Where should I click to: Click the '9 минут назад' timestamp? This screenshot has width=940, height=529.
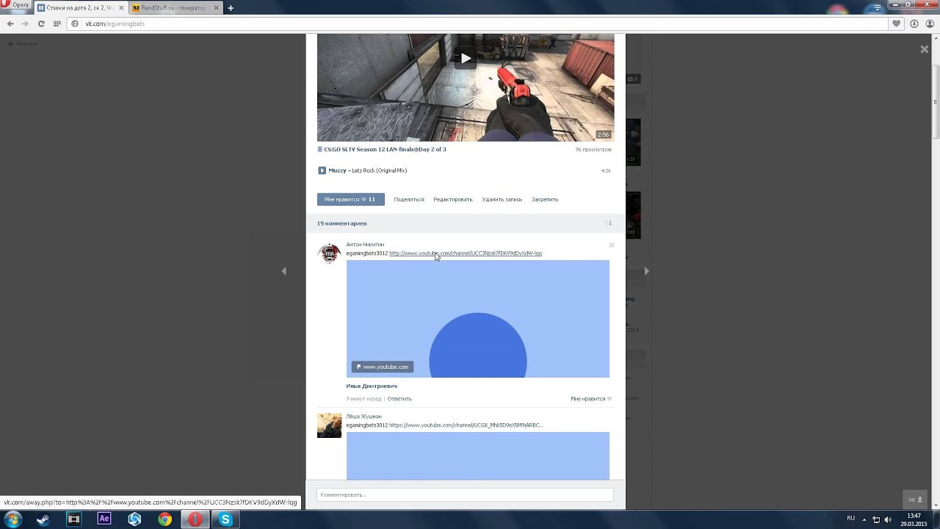click(x=364, y=399)
